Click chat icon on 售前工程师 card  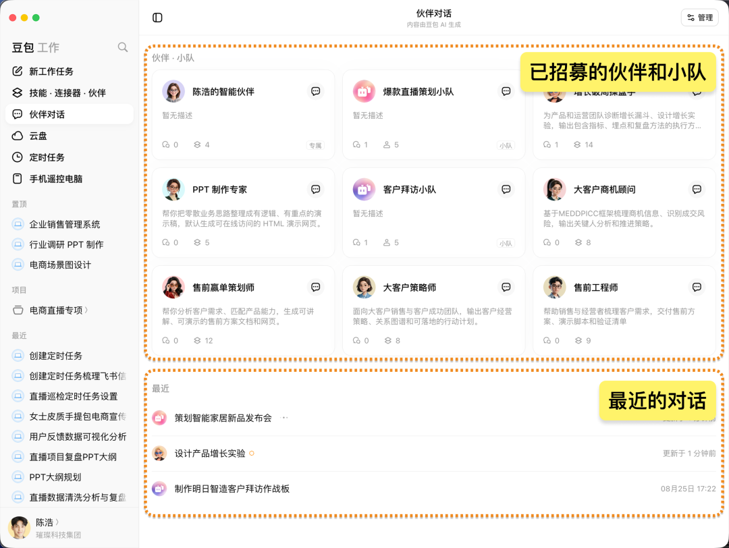coord(697,287)
